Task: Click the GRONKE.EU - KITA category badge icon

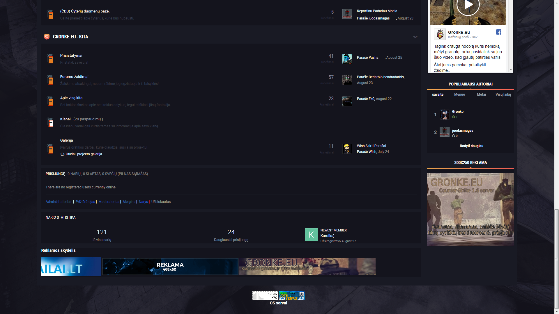Action: 47,37
